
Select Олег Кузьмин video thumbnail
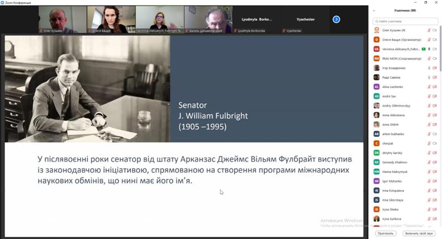tap(62, 19)
